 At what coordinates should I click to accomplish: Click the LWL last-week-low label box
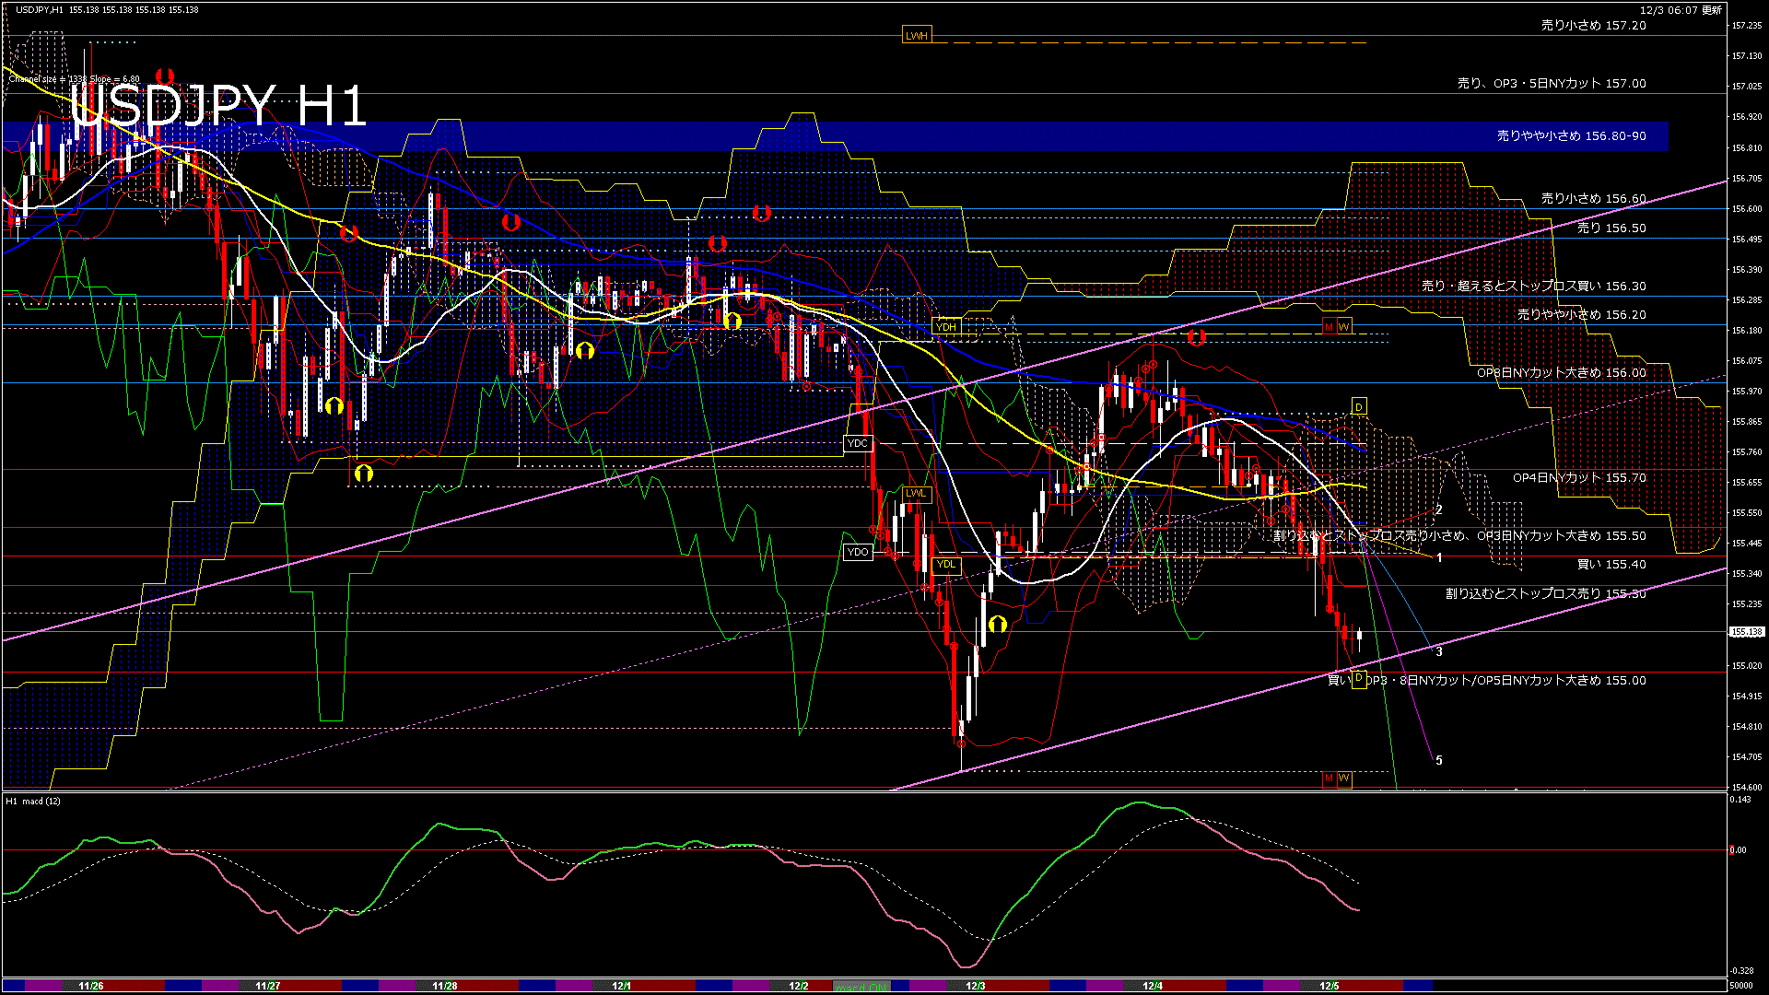[x=916, y=494]
